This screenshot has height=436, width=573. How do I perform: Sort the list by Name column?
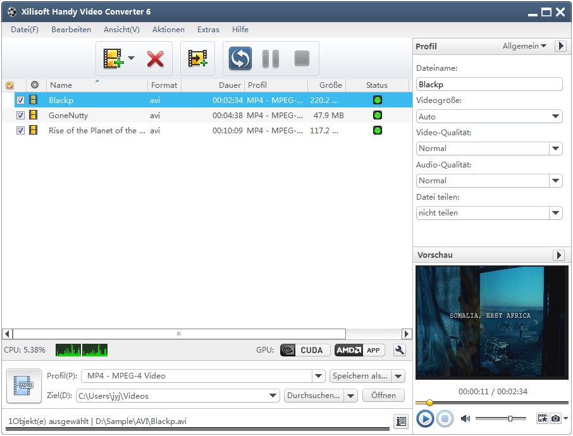(x=97, y=85)
